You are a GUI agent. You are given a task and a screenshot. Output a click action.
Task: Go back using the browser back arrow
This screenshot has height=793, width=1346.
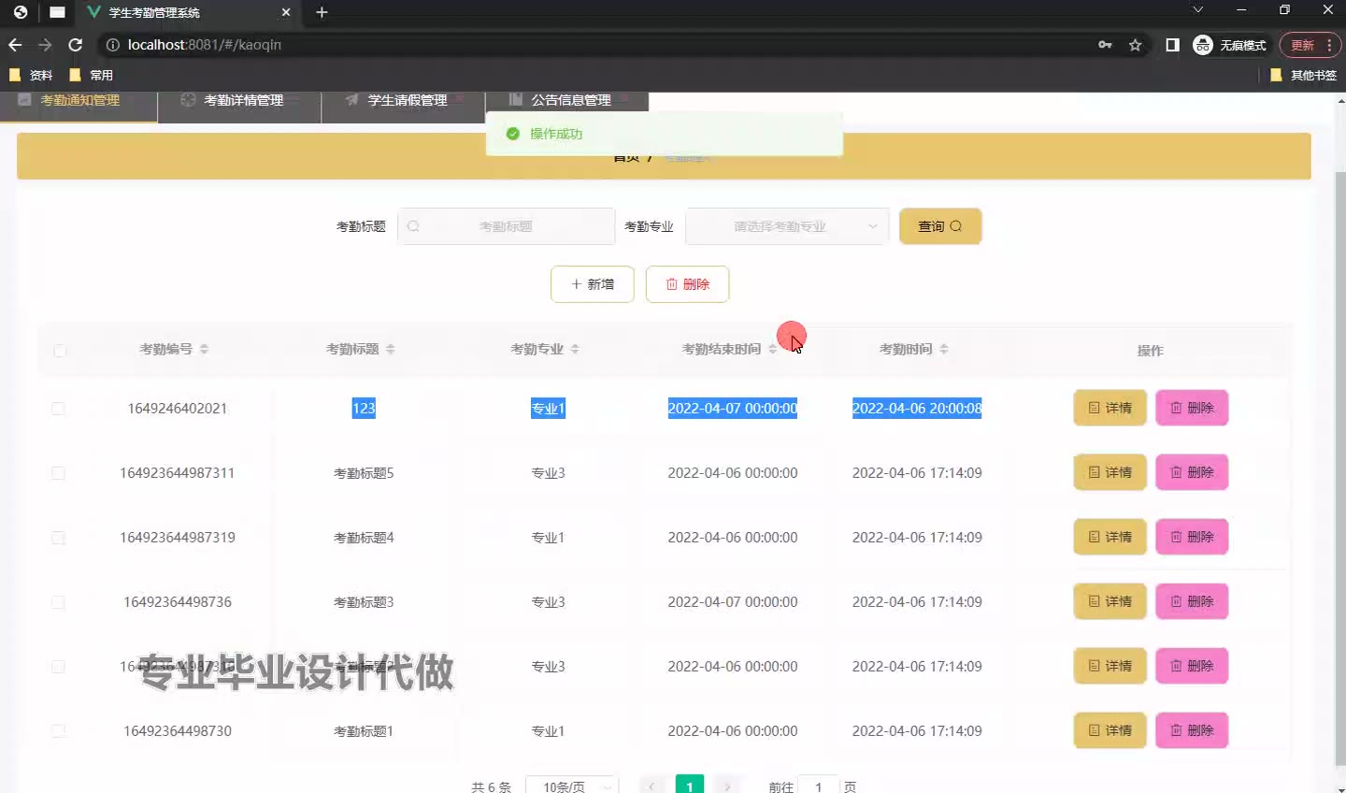click(x=15, y=45)
